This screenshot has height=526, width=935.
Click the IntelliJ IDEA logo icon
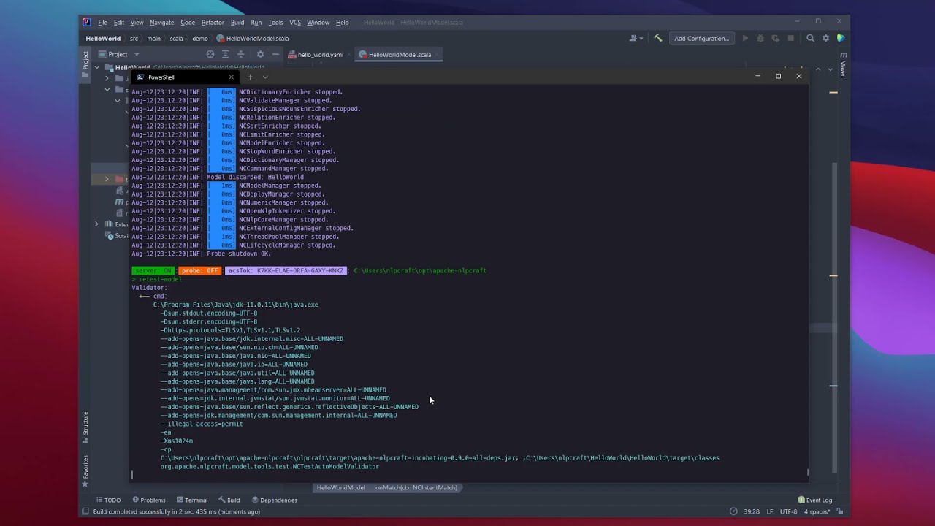87,22
